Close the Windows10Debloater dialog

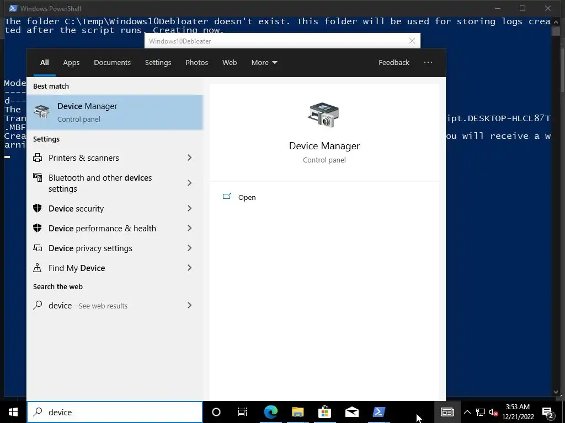click(412, 41)
